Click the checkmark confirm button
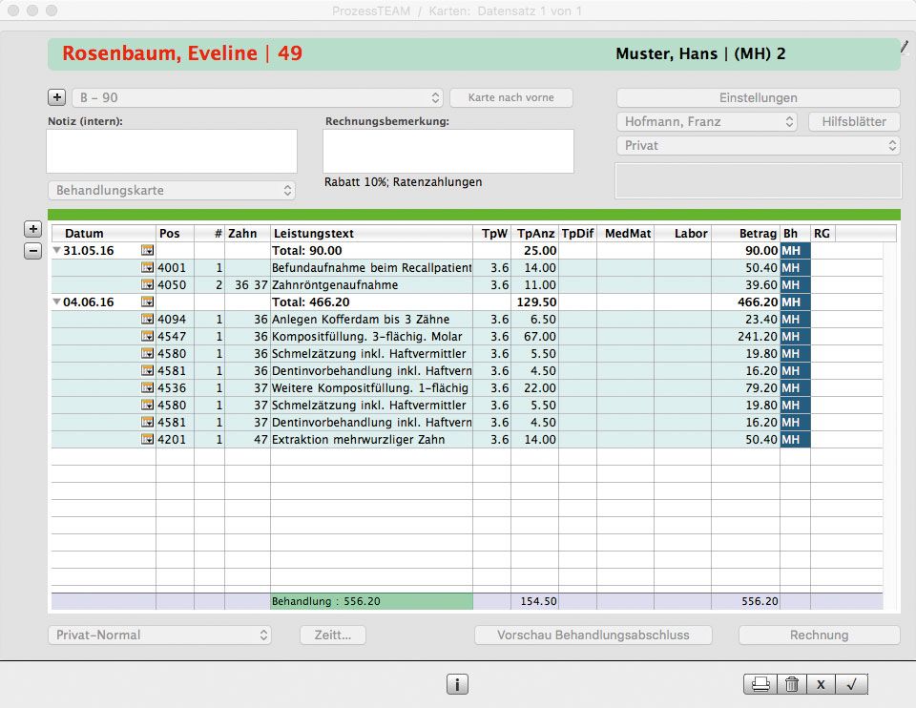This screenshot has height=708, width=916. [x=851, y=684]
